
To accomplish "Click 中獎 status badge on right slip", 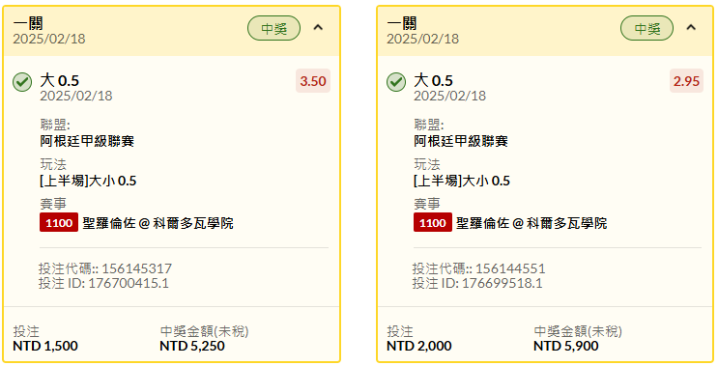I will point(647,28).
